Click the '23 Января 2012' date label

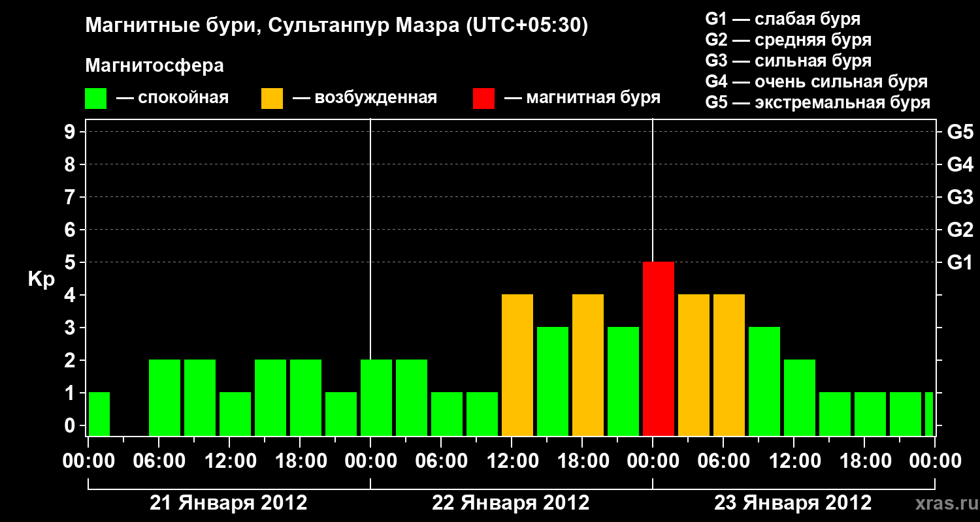click(x=793, y=503)
